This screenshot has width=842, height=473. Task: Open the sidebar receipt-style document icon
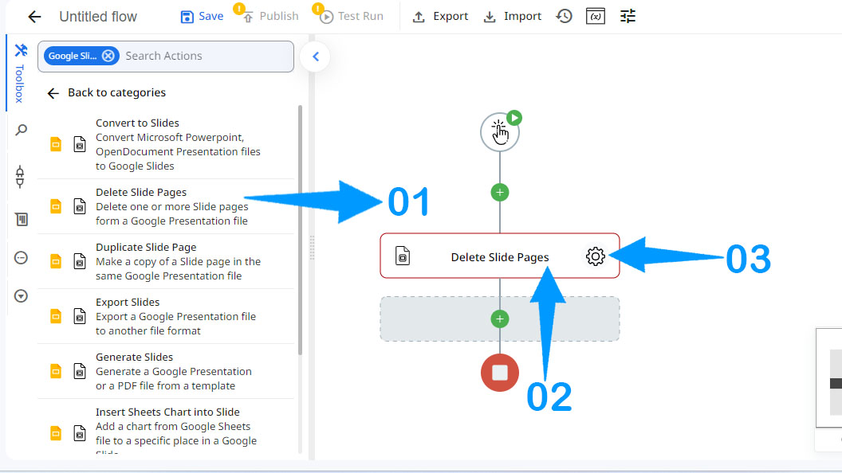(22, 219)
